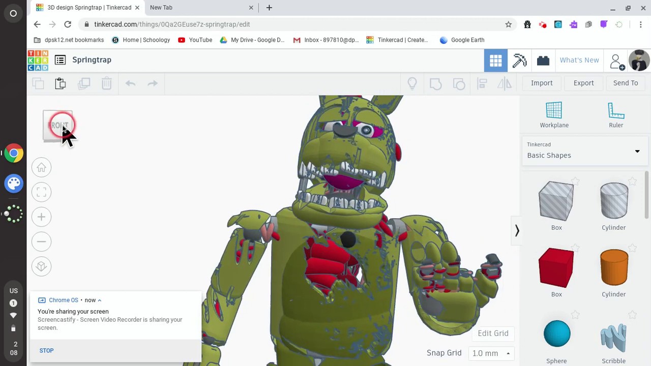Open a new browser tab with plus
Viewport: 651px width, 366px height.
pyautogui.click(x=269, y=8)
